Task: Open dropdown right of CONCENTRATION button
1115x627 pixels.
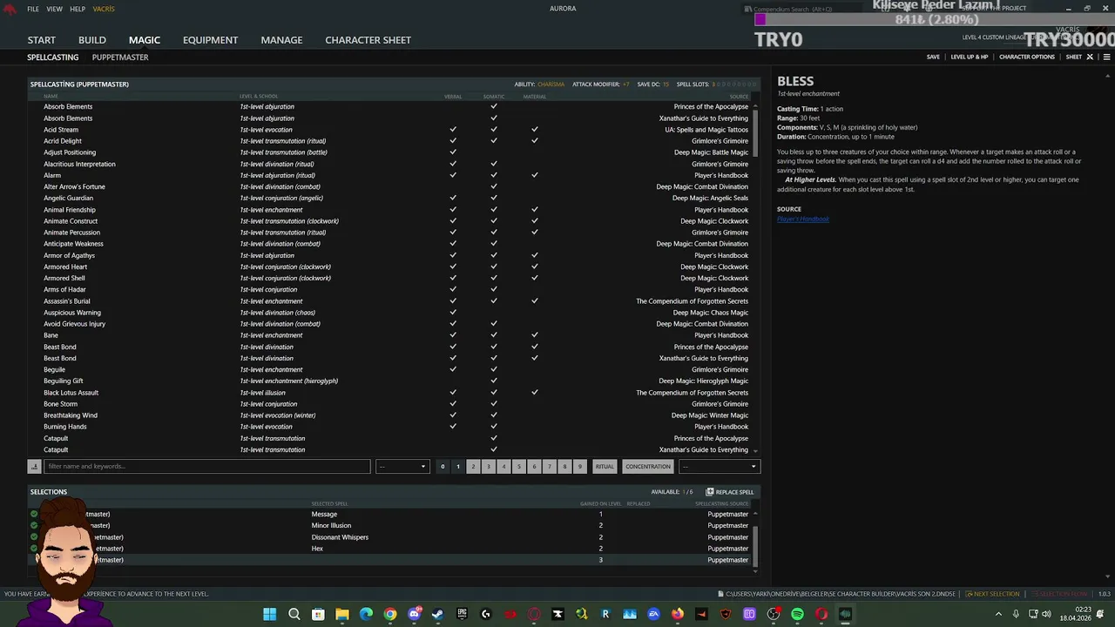Action: (720, 467)
